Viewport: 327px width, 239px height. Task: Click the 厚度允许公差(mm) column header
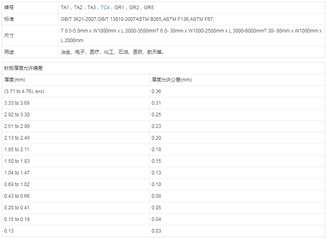tap(172, 80)
